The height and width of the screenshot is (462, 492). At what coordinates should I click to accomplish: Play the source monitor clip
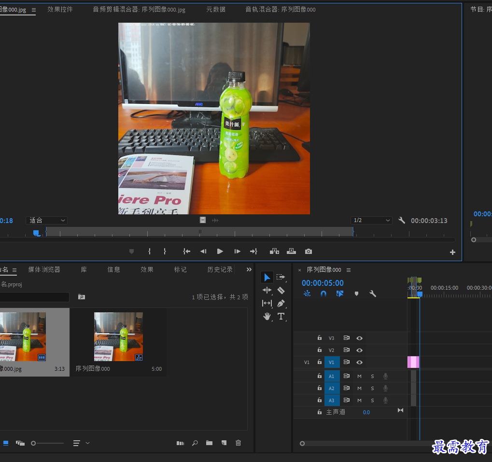pos(220,252)
